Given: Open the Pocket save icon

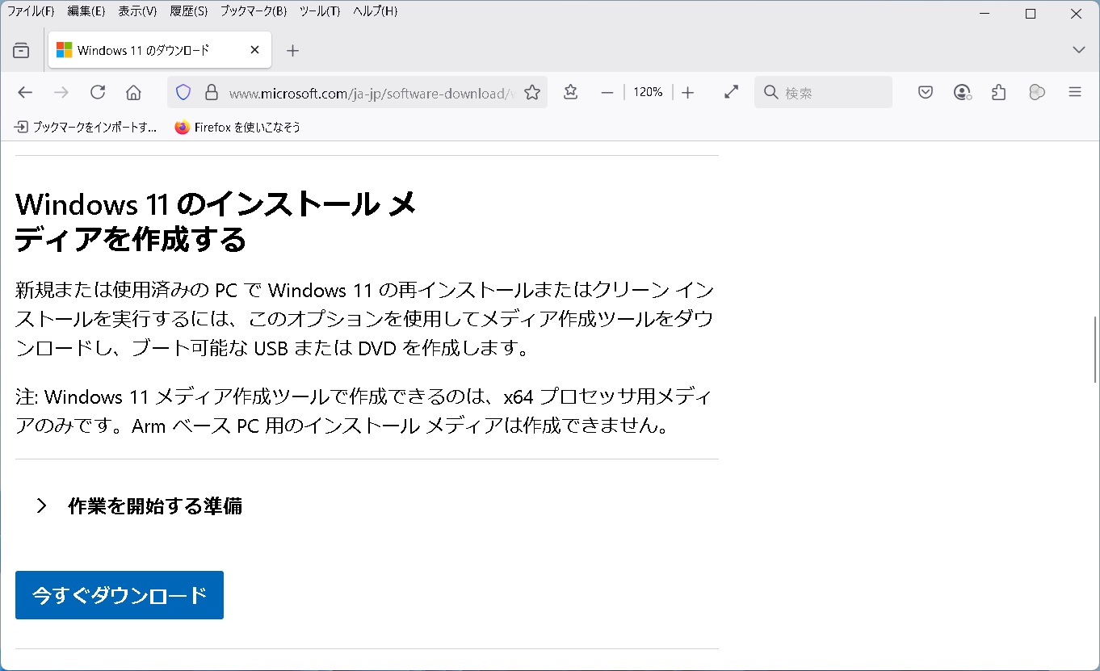Looking at the screenshot, I should click(926, 92).
